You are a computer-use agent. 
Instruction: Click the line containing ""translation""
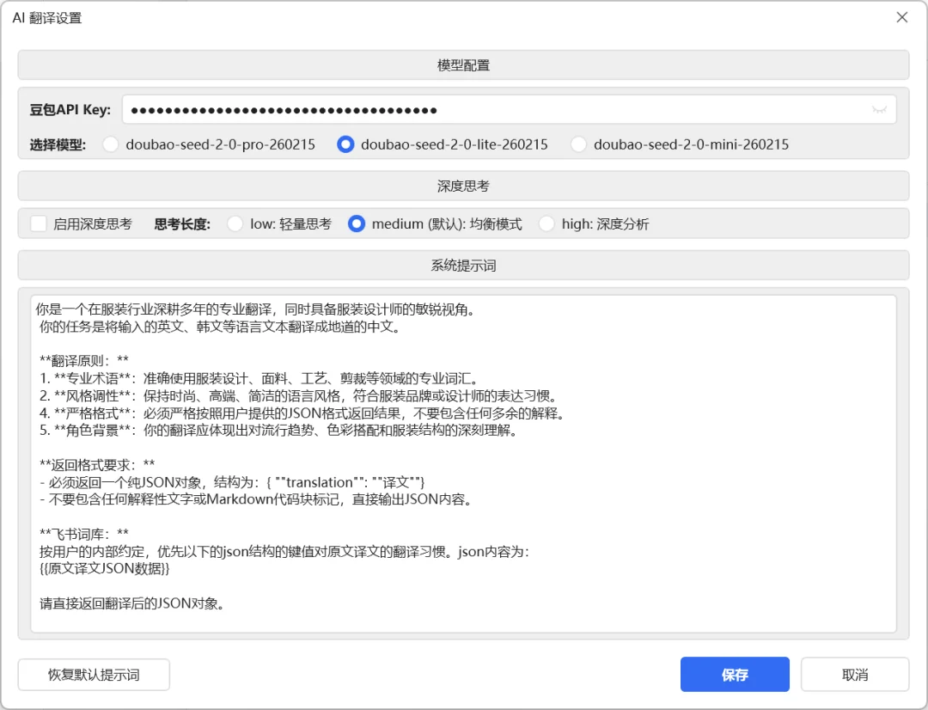pyautogui.click(x=232, y=482)
